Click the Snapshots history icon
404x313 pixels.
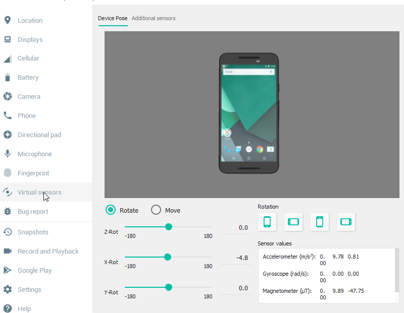[x=8, y=232]
